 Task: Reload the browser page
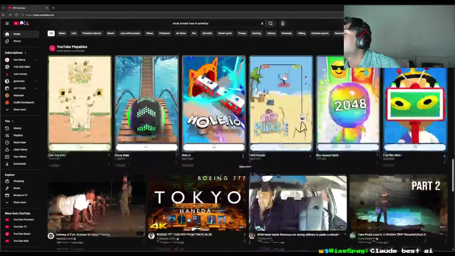tap(16, 15)
